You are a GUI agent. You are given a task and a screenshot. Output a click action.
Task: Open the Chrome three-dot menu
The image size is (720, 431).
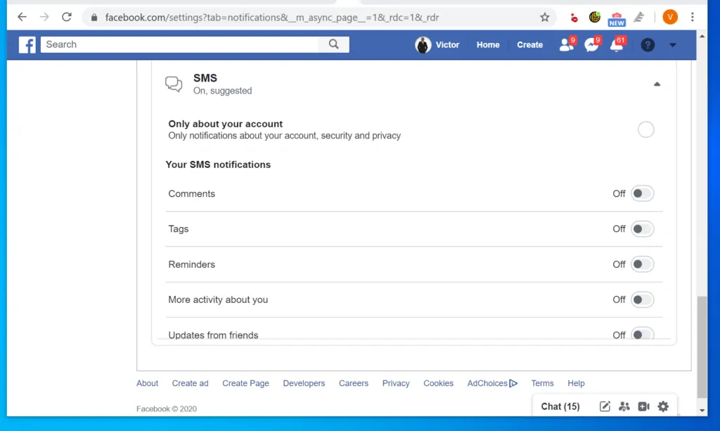[x=693, y=18]
